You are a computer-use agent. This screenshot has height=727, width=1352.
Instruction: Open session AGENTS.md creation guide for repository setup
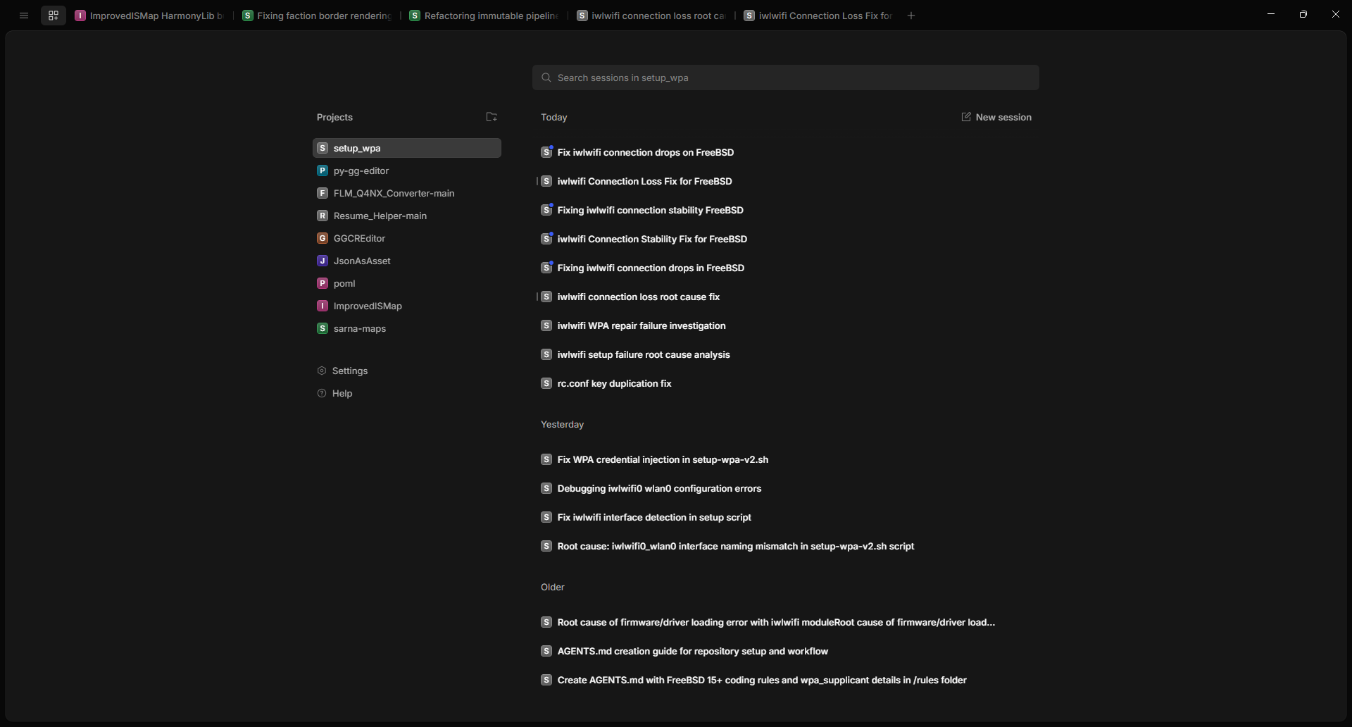(x=786, y=651)
